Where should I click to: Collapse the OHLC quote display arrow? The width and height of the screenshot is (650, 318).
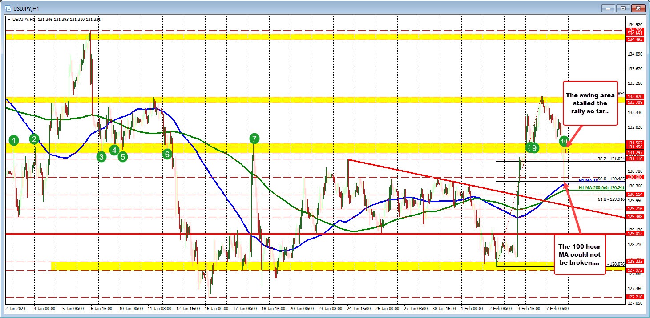point(8,19)
